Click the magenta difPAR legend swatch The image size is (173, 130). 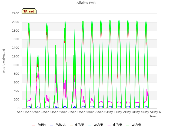(109, 125)
